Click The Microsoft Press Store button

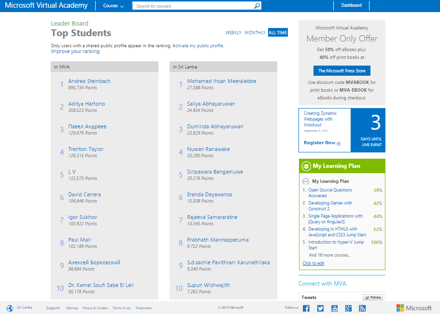pos(342,71)
